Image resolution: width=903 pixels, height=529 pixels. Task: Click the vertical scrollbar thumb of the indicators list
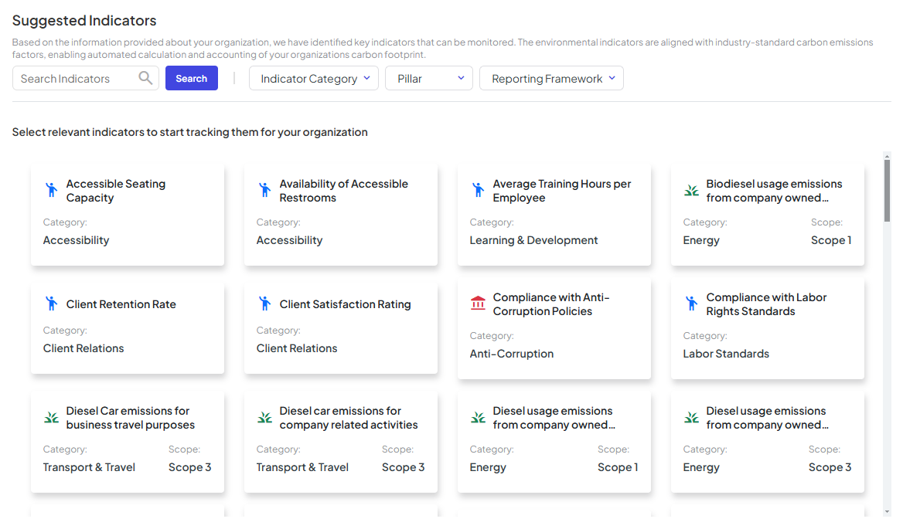[x=887, y=190]
